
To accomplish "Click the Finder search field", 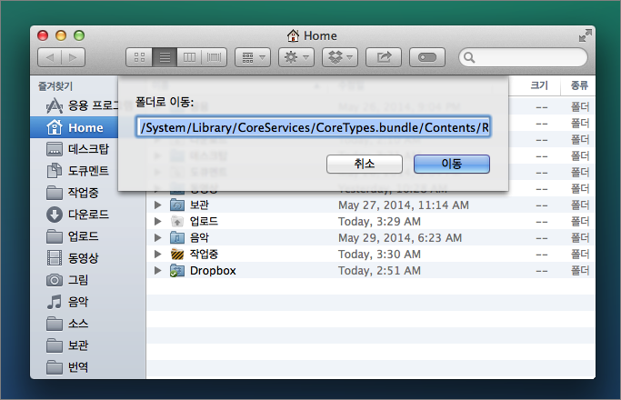I will tap(523, 58).
